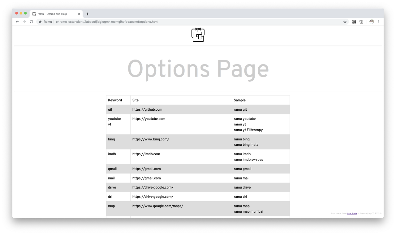396x248 pixels.
Task: Open the QR code extension icon
Action: point(354,22)
